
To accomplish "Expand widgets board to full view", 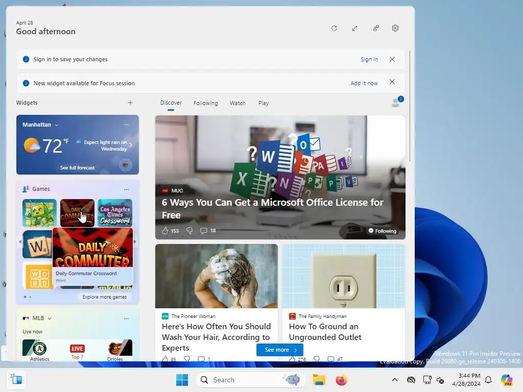I will (354, 29).
